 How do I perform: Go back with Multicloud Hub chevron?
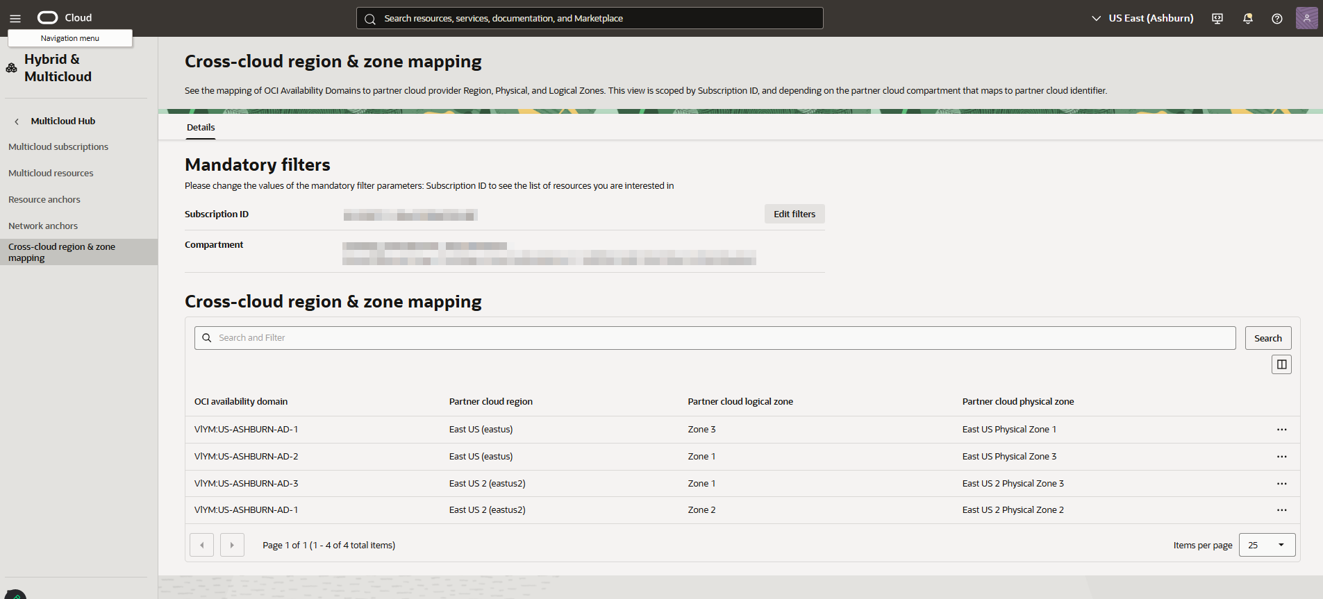[17, 121]
